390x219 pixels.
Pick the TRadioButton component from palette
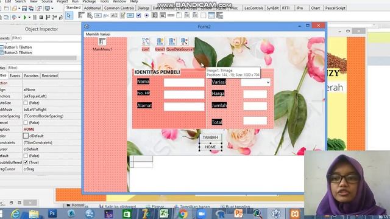[146, 15]
